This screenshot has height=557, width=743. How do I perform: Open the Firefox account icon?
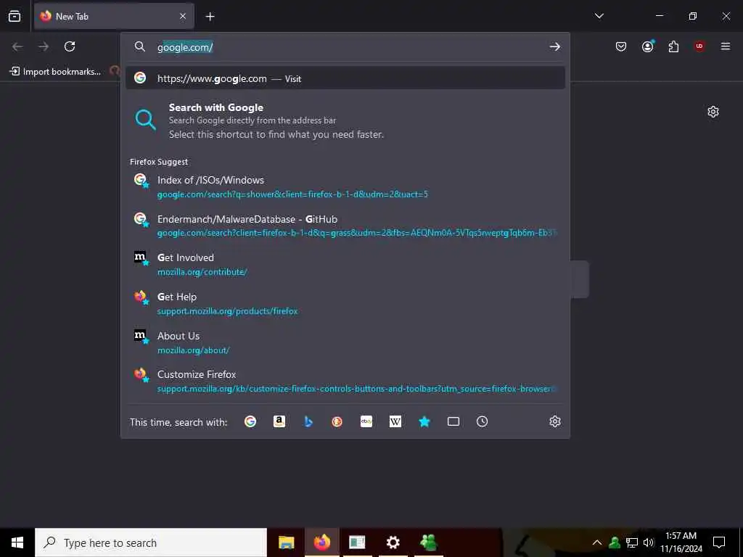[648, 46]
